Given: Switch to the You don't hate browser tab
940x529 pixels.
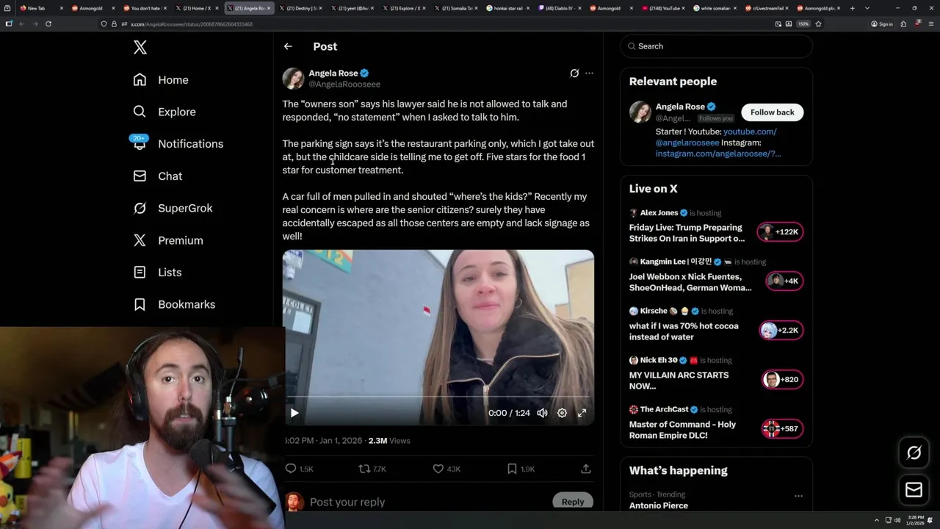Looking at the screenshot, I should [x=145, y=8].
